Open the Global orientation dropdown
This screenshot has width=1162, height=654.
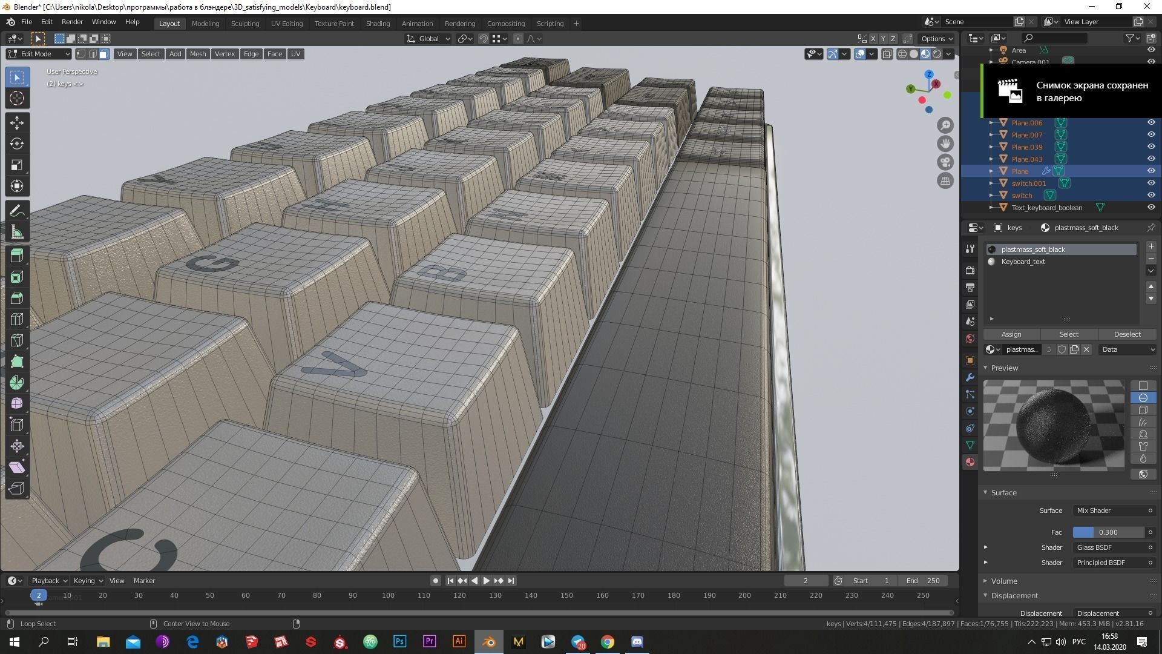point(428,39)
